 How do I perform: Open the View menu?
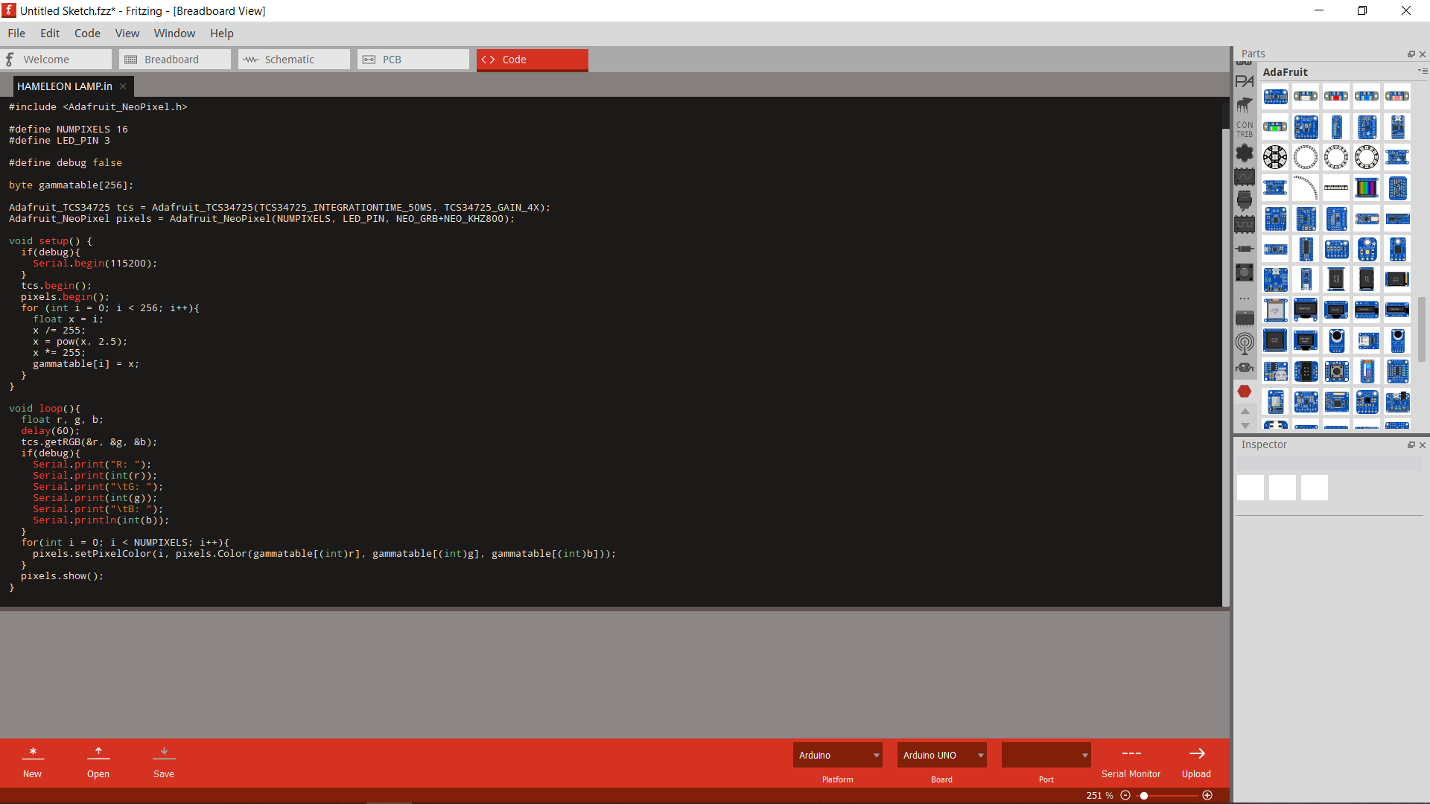(127, 33)
